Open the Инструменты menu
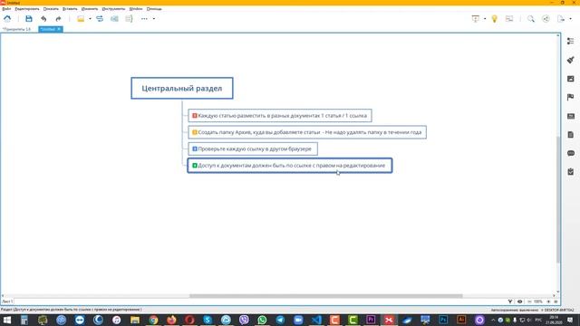This screenshot has height=326, width=580. pos(113,8)
